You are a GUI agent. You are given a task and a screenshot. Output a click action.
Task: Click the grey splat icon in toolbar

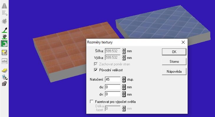[4, 21]
